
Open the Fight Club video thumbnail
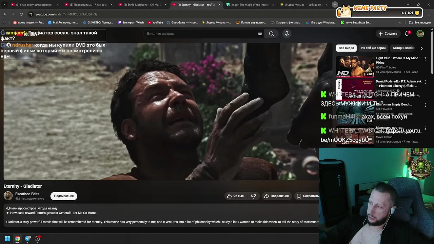click(355, 66)
